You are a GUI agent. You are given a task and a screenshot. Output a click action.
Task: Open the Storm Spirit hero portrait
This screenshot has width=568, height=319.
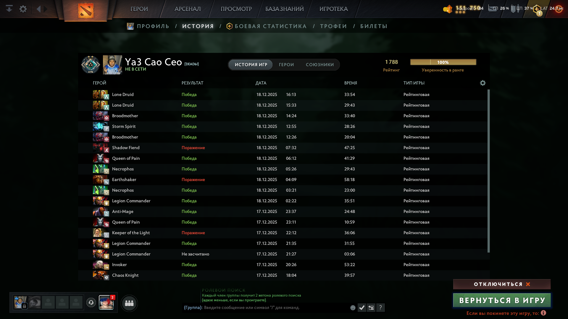pos(100,126)
